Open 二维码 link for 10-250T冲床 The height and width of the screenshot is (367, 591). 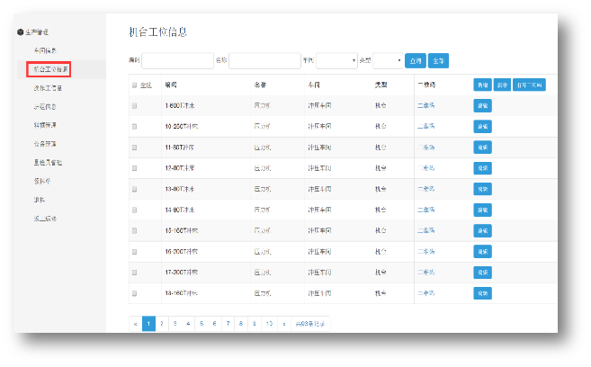point(425,126)
